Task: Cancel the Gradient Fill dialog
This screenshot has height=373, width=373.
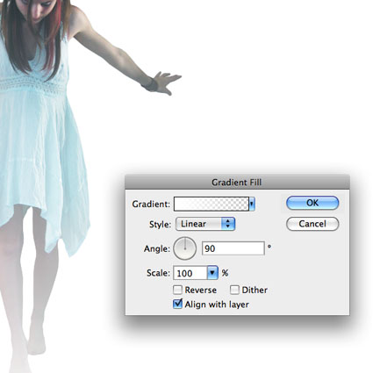Action: coord(312,224)
